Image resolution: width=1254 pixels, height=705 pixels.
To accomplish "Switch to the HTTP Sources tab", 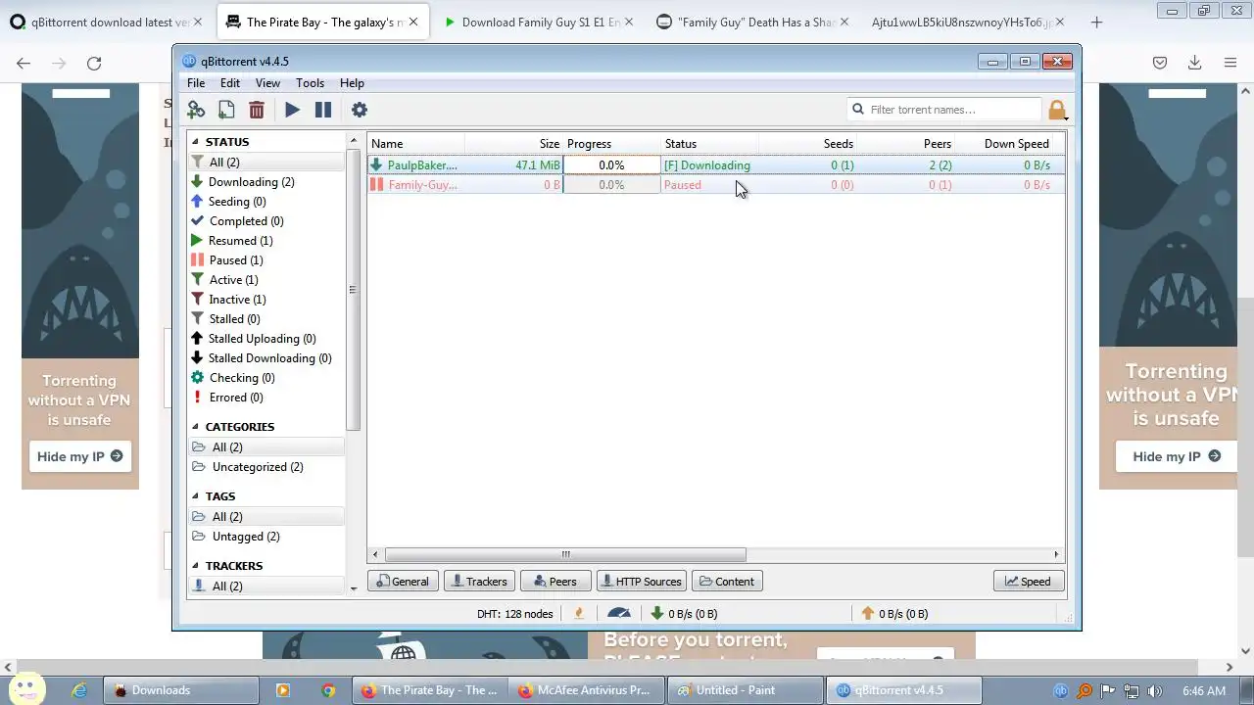I will (642, 581).
